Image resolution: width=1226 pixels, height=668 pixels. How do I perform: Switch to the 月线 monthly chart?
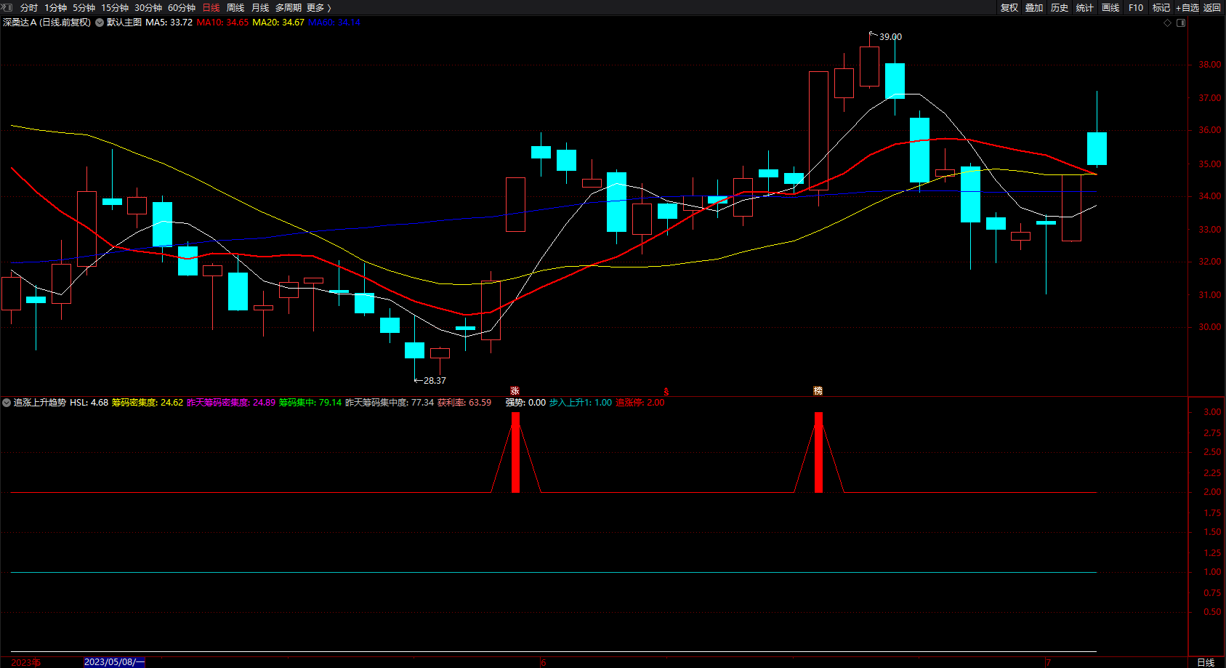pyautogui.click(x=260, y=8)
